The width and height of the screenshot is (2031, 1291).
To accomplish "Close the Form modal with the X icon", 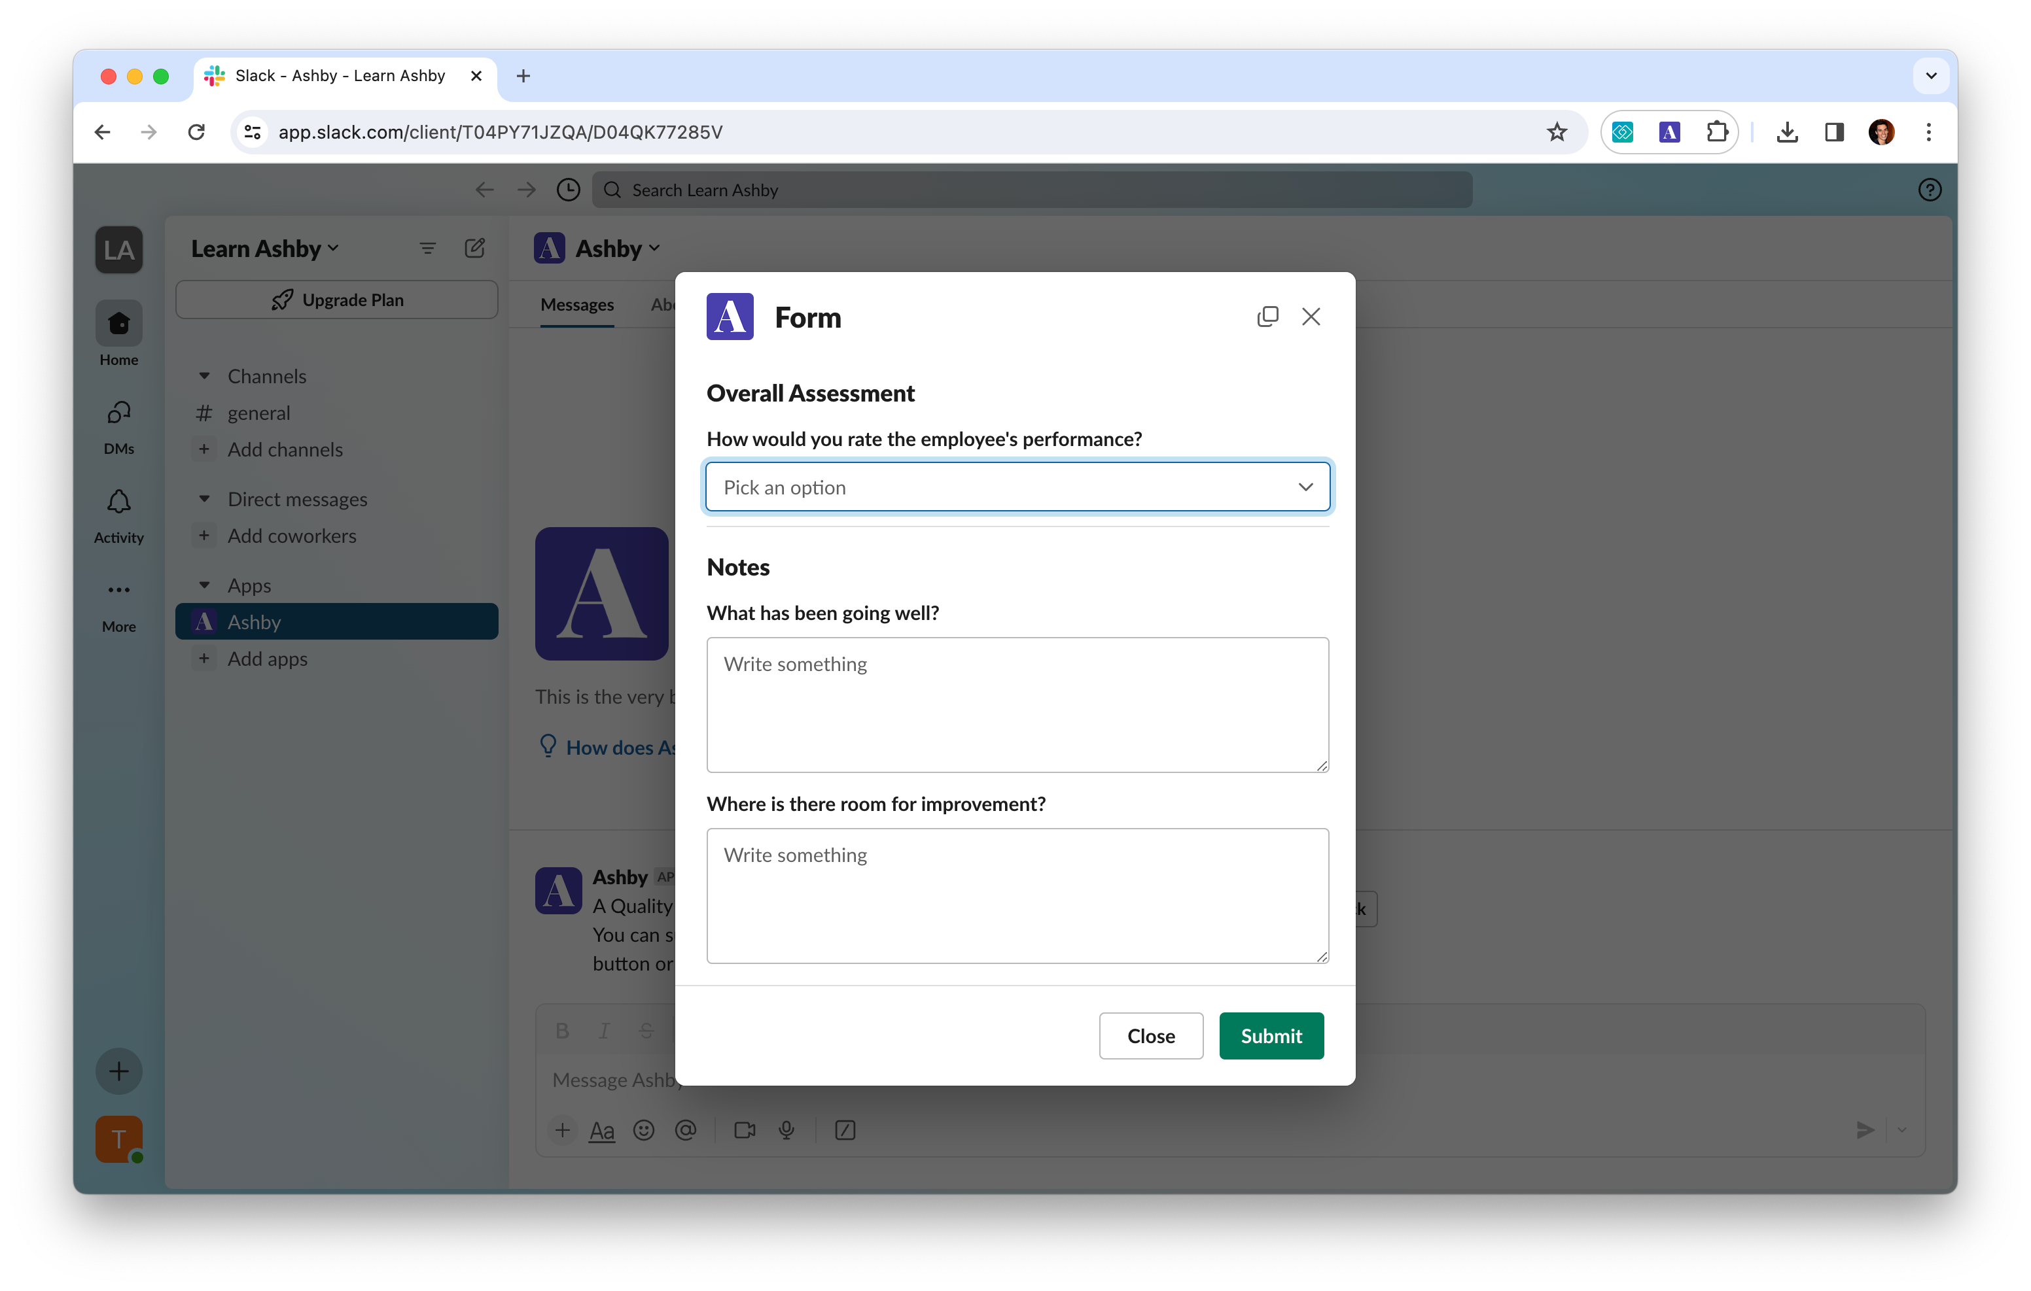I will click(1311, 317).
